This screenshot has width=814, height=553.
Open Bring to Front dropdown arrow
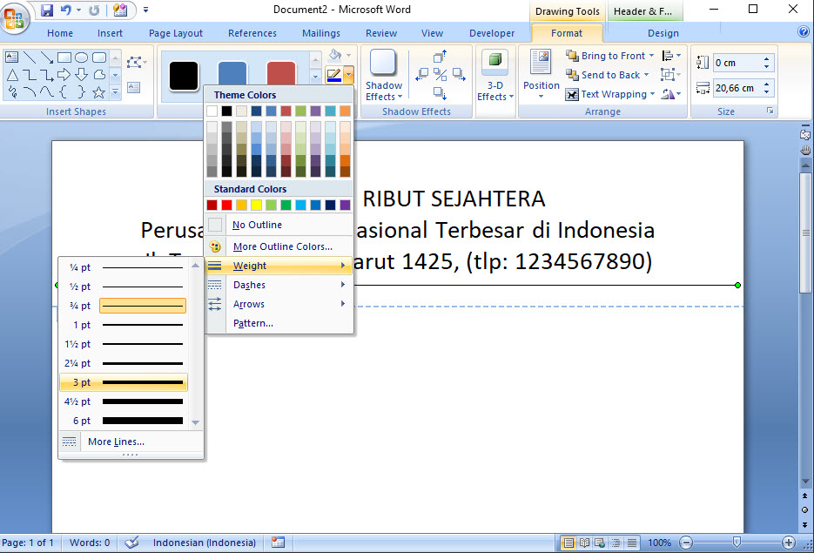(651, 56)
